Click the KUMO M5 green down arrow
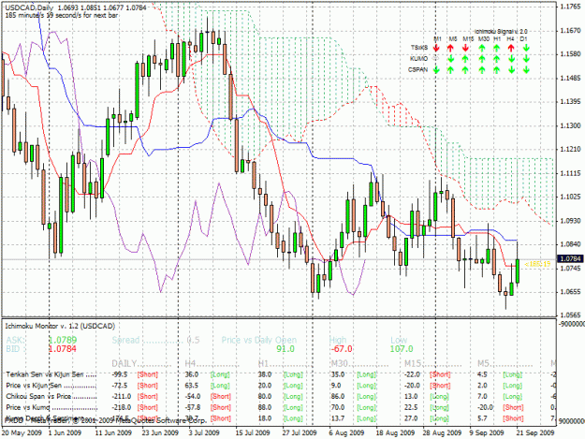The height and width of the screenshot is (439, 585). click(x=451, y=59)
